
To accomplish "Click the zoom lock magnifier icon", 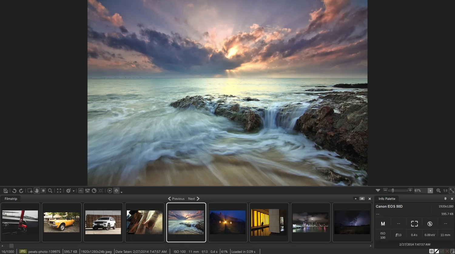I will tap(438, 190).
